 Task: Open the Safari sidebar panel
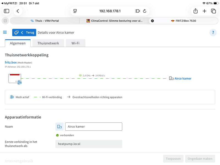click(7, 11)
